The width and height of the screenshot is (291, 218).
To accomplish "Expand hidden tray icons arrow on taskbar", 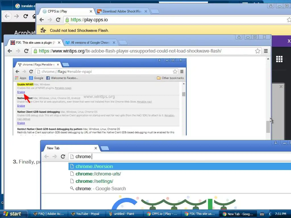I will (x=270, y=214).
